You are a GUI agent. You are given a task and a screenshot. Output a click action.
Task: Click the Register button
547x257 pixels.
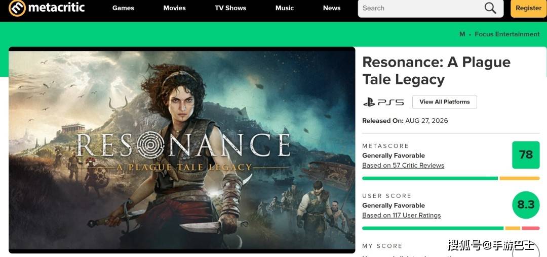[x=528, y=8]
